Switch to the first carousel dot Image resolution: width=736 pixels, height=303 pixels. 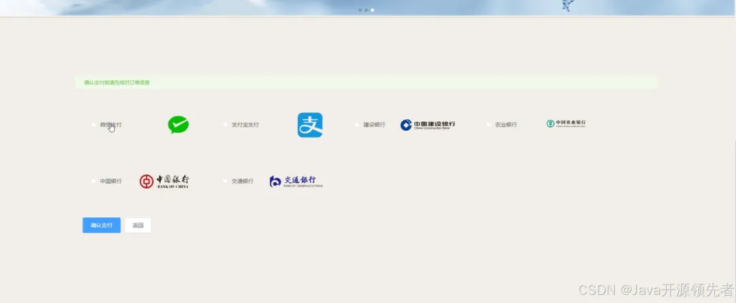(360, 10)
